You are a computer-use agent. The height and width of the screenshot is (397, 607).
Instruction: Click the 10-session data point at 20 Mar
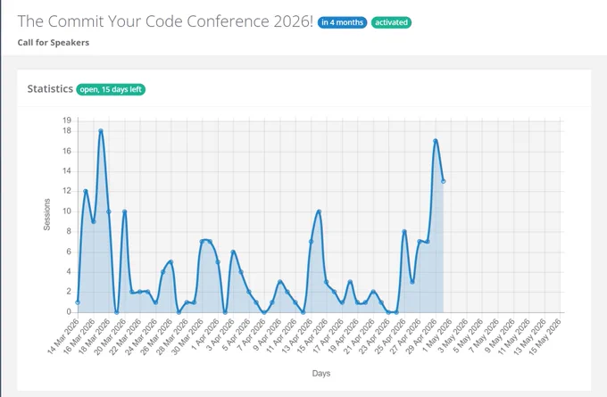[x=124, y=211]
